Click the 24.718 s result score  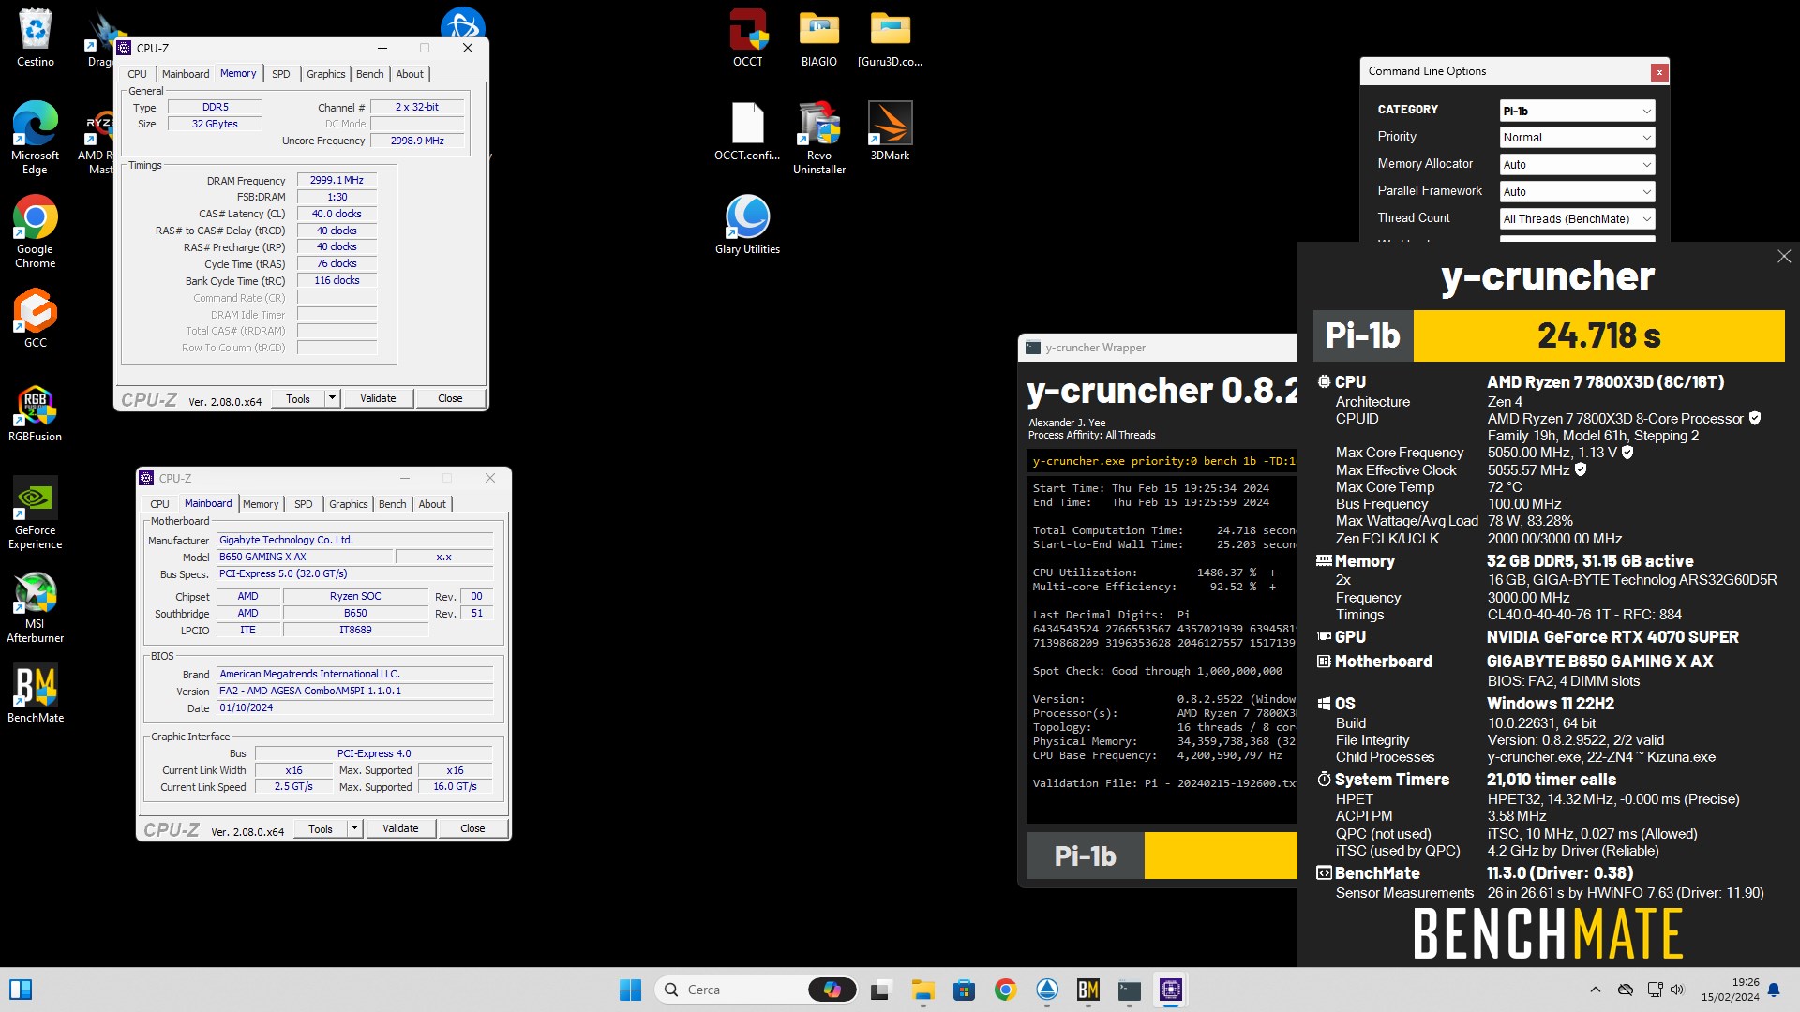(1598, 335)
